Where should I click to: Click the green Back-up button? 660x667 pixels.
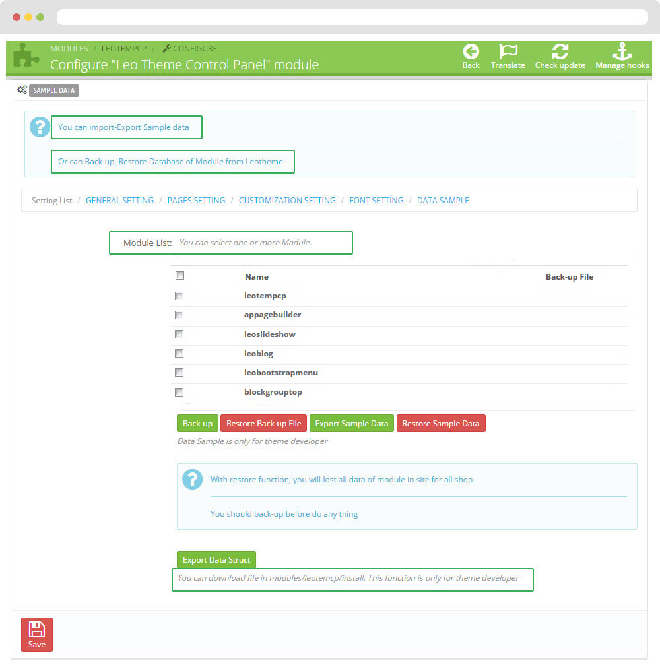197,424
